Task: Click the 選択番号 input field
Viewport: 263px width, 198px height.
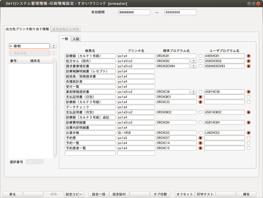Action: click(35, 162)
